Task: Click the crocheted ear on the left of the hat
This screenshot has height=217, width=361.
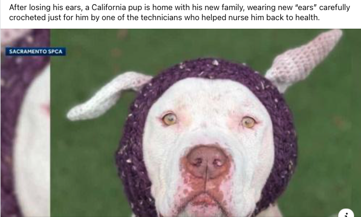Action: (x=108, y=96)
